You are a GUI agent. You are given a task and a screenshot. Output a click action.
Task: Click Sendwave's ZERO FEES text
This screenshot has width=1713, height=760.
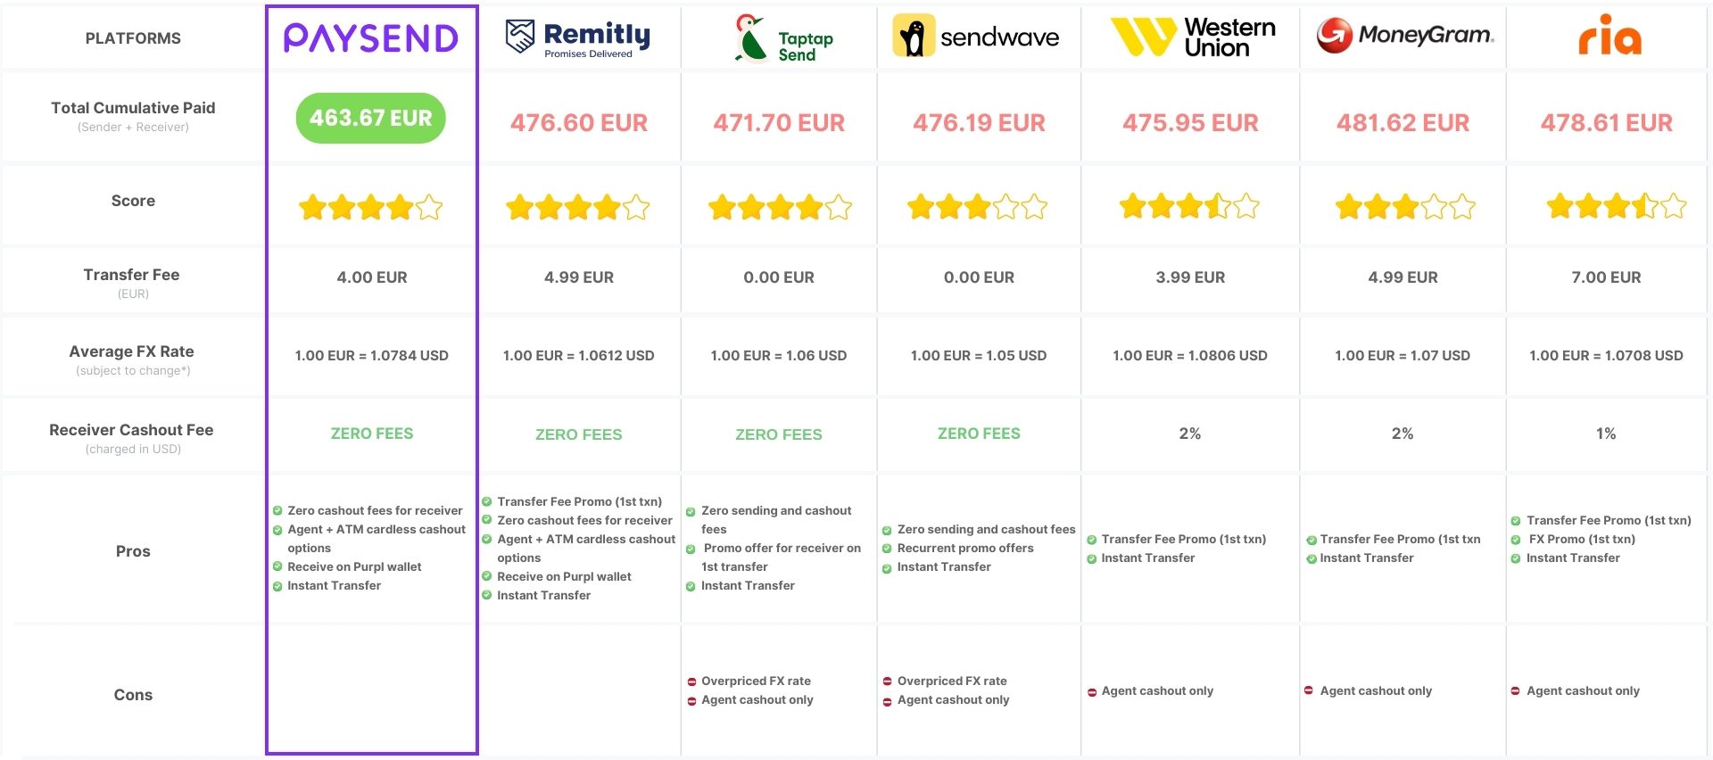[x=979, y=434]
